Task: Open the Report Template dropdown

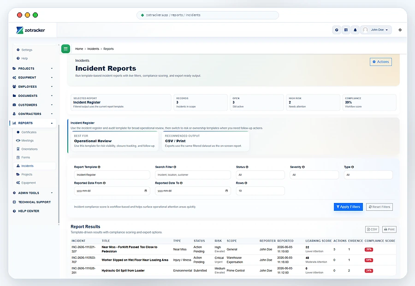Action: pos(112,175)
